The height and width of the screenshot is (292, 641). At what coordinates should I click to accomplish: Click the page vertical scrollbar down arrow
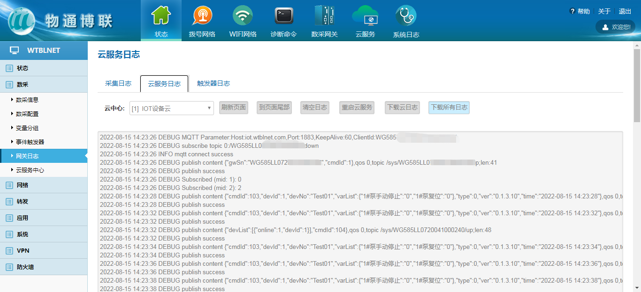[637, 288]
